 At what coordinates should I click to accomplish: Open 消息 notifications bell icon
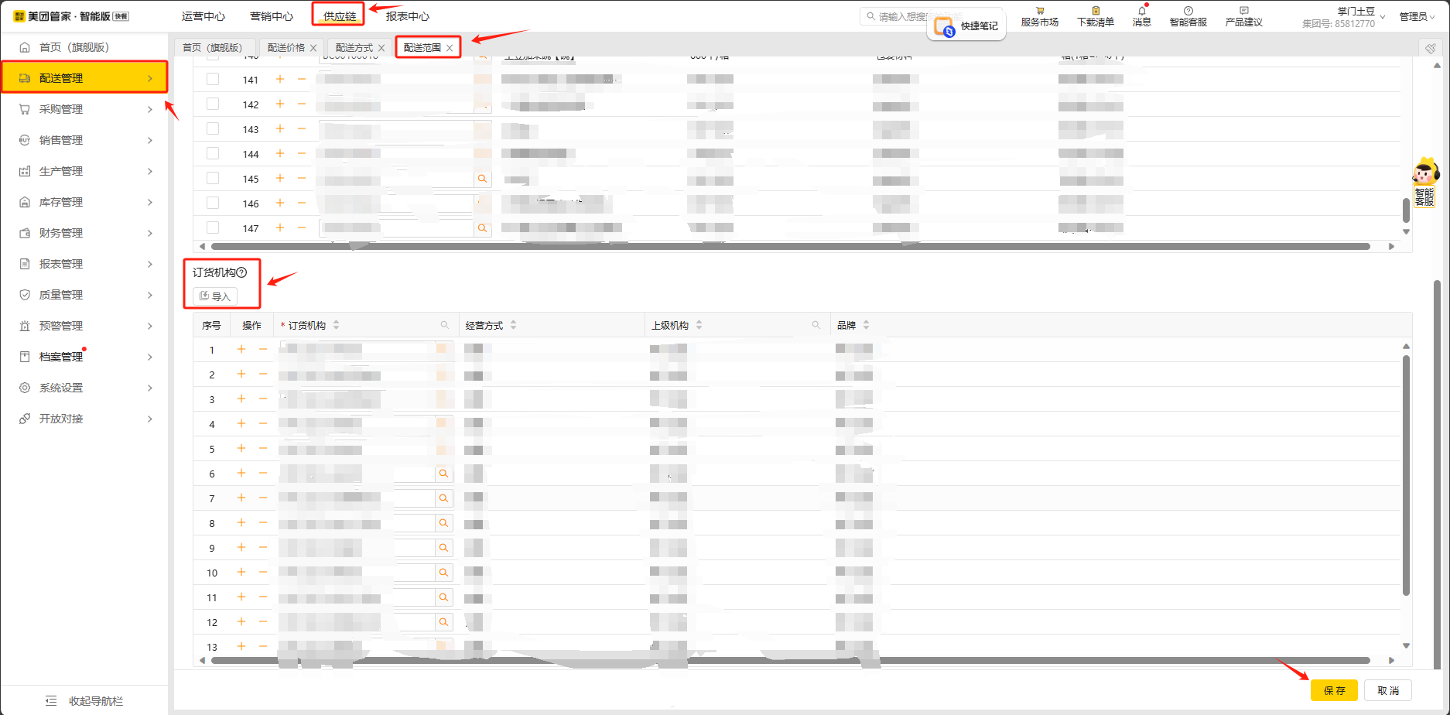[1141, 11]
